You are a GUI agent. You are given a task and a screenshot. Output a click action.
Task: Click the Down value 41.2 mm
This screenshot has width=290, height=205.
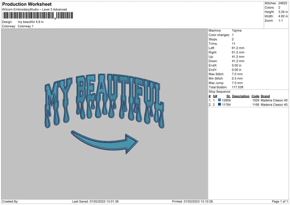238,61
